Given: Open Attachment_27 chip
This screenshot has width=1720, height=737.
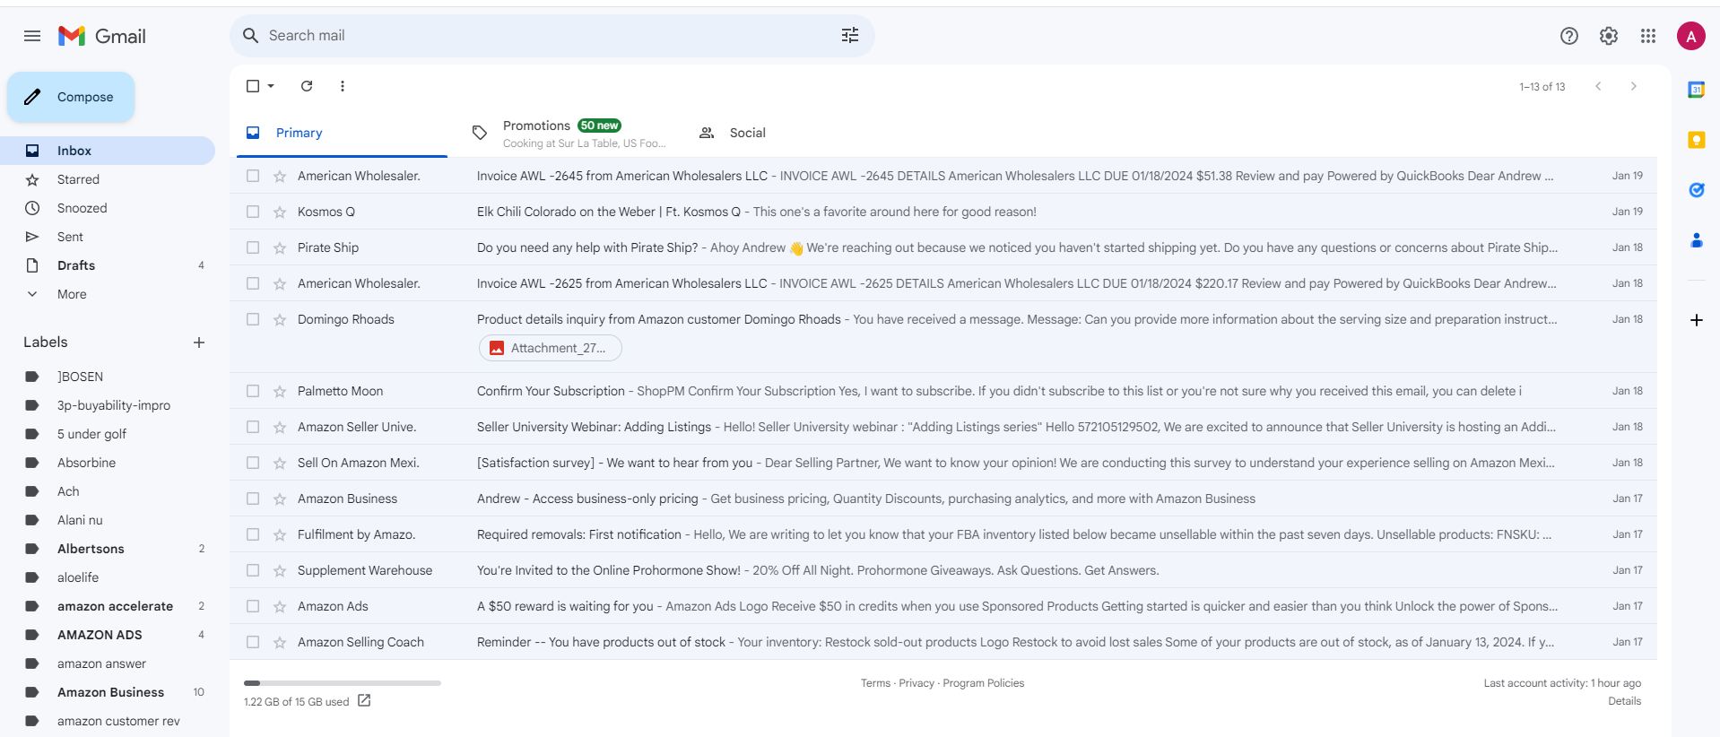Looking at the screenshot, I should pos(550,348).
